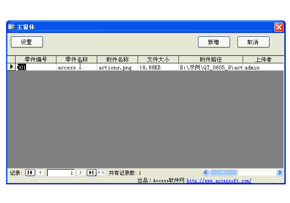
Task: Open the accessoft.com hyperlink
Action: 219,180
